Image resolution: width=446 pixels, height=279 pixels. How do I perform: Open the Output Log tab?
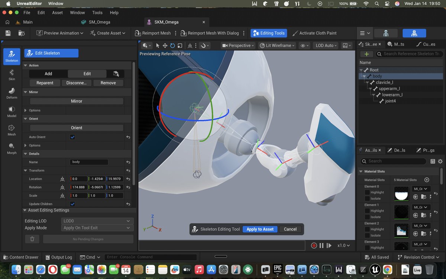point(59,257)
